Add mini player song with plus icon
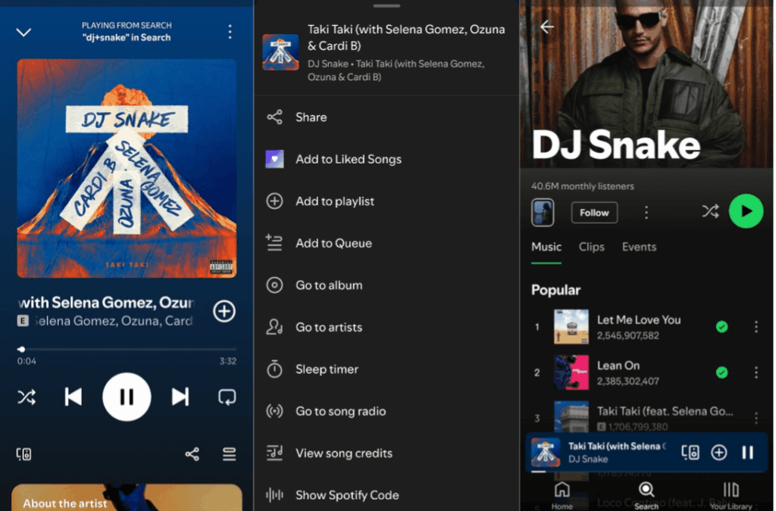Image resolution: width=776 pixels, height=511 pixels. [718, 452]
